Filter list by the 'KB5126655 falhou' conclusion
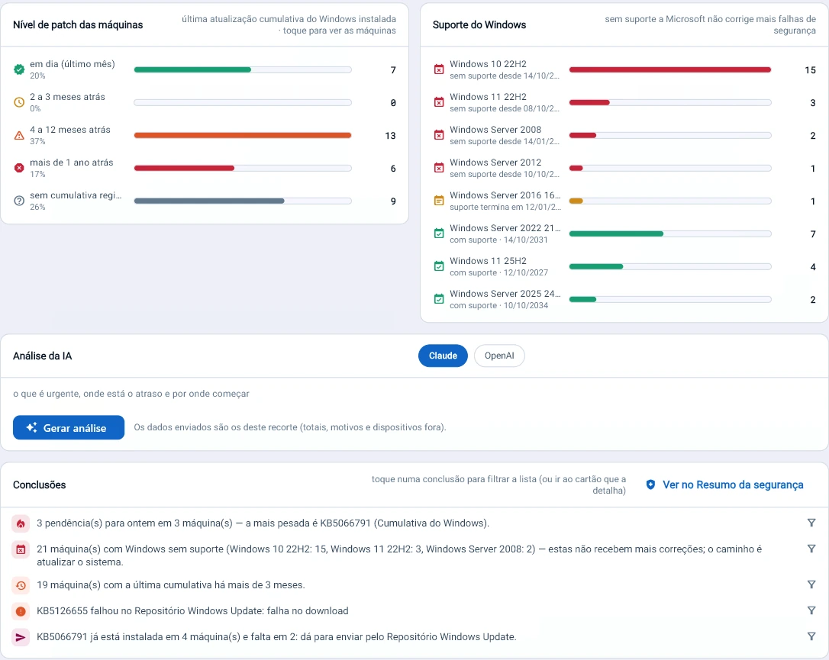This screenshot has width=829, height=660. (811, 610)
